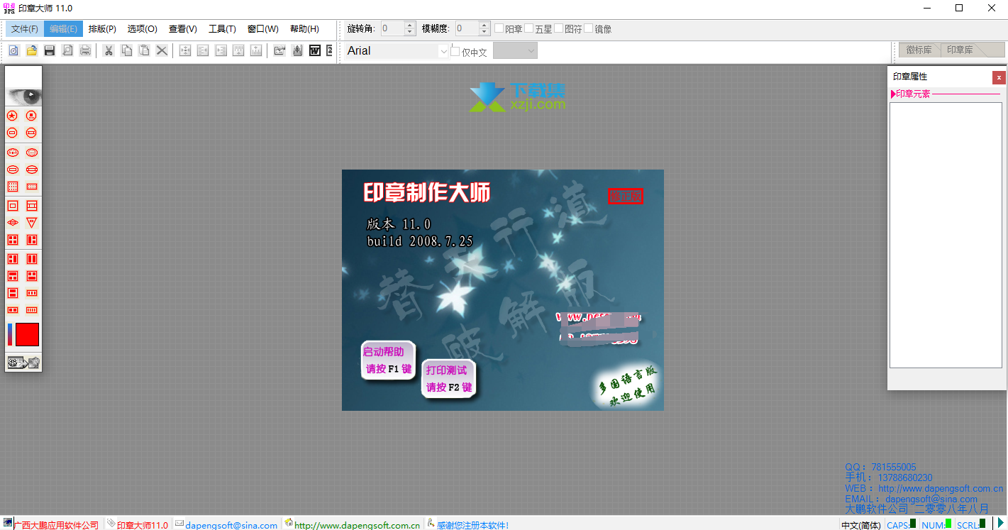Screen dimensions: 1008x530
Task: Open the 工具(T) menu
Action: (222, 29)
